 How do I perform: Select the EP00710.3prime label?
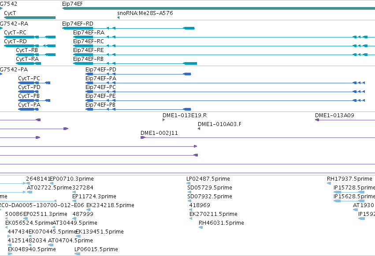[x=71, y=179]
